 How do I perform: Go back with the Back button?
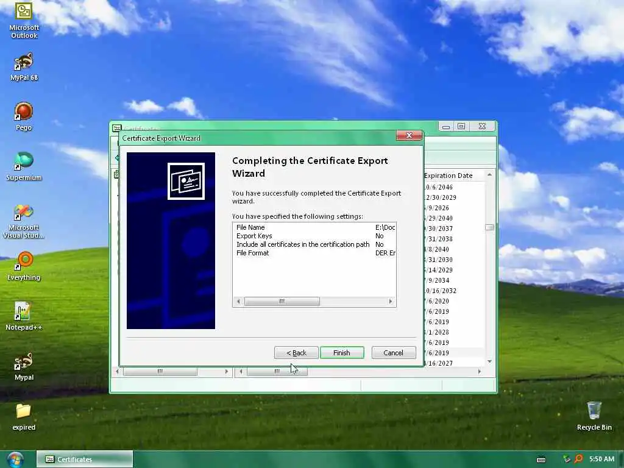coord(296,353)
